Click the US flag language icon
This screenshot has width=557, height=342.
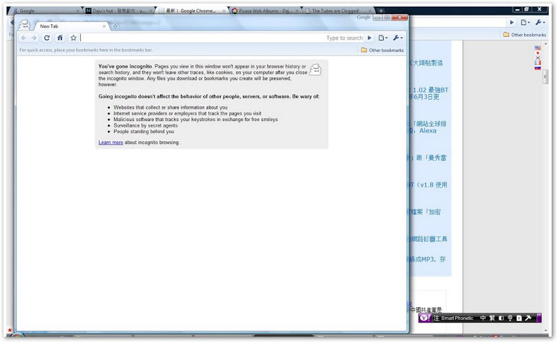pos(538,47)
